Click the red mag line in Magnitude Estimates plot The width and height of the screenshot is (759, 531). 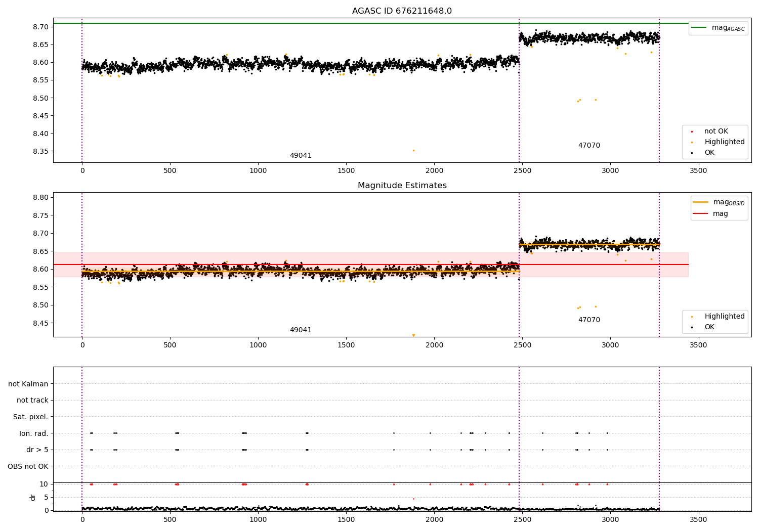(x=370, y=264)
